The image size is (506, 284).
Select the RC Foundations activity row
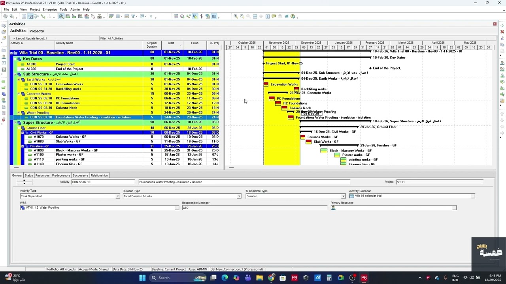[115, 103]
